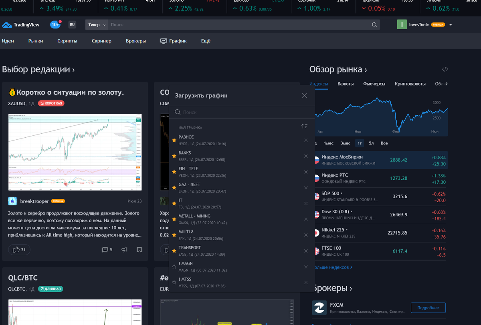Viewport: 481px width, 325px height.
Task: Toggle favorite star for METALL - MINING chart
Action: [174, 219]
